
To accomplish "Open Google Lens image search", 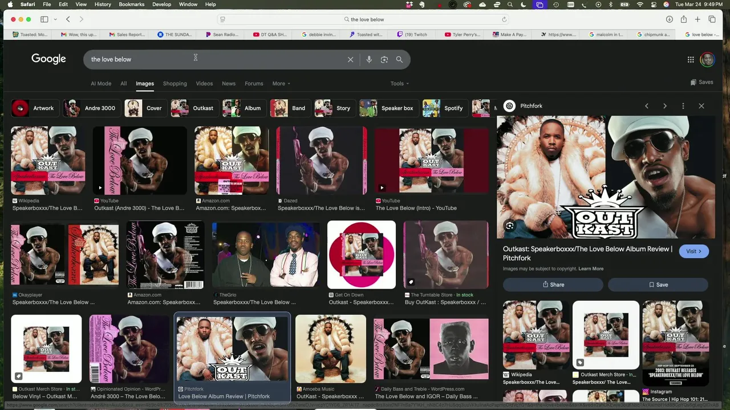I will coord(384,59).
